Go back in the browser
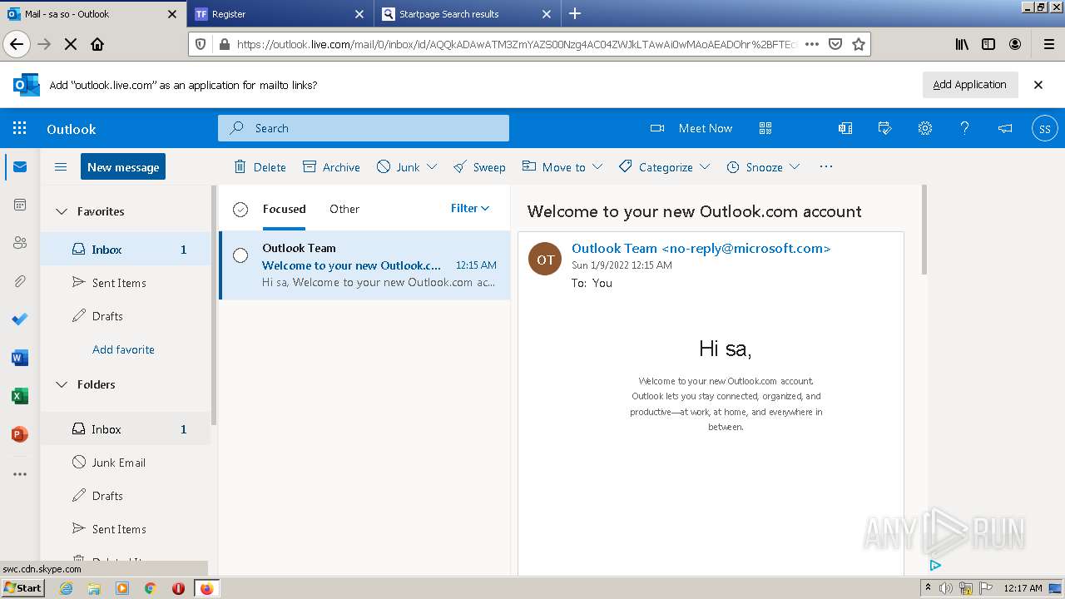The image size is (1065, 599). [17, 44]
